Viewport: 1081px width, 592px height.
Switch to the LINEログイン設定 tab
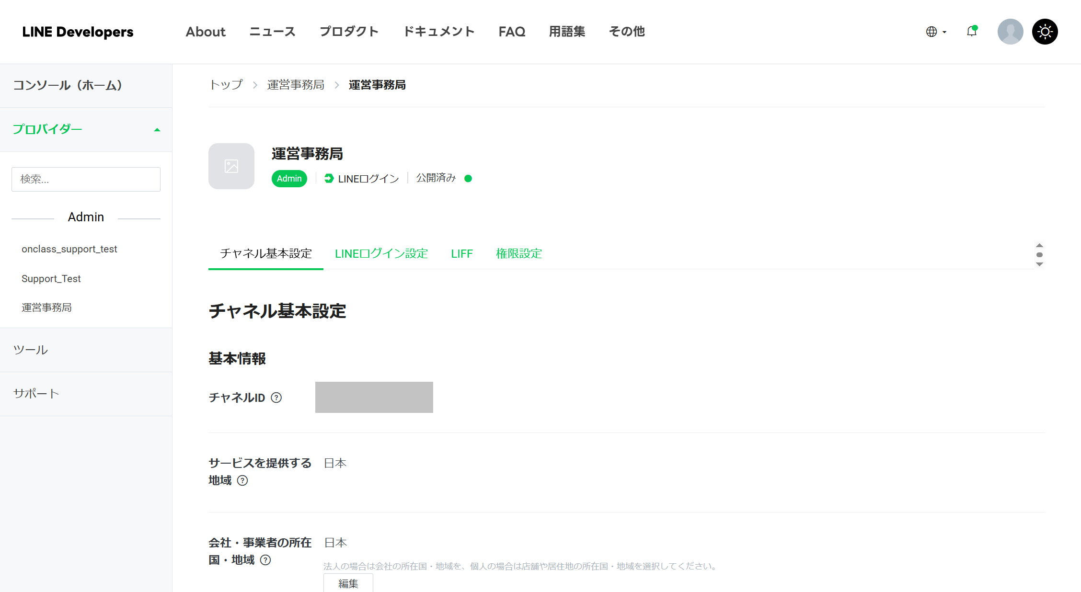click(x=381, y=253)
